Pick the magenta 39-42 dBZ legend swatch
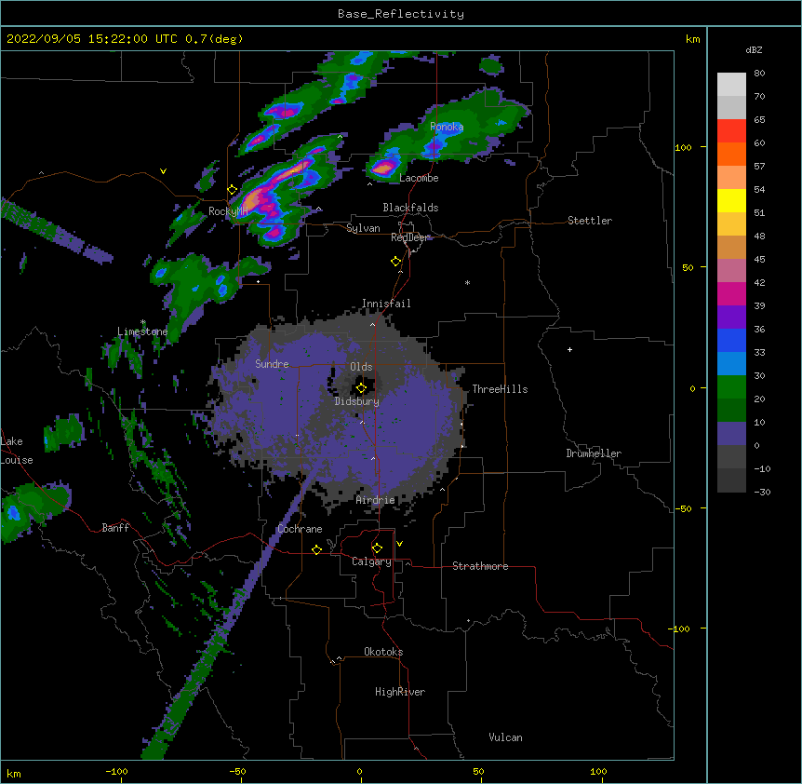The image size is (802, 784). (731, 293)
